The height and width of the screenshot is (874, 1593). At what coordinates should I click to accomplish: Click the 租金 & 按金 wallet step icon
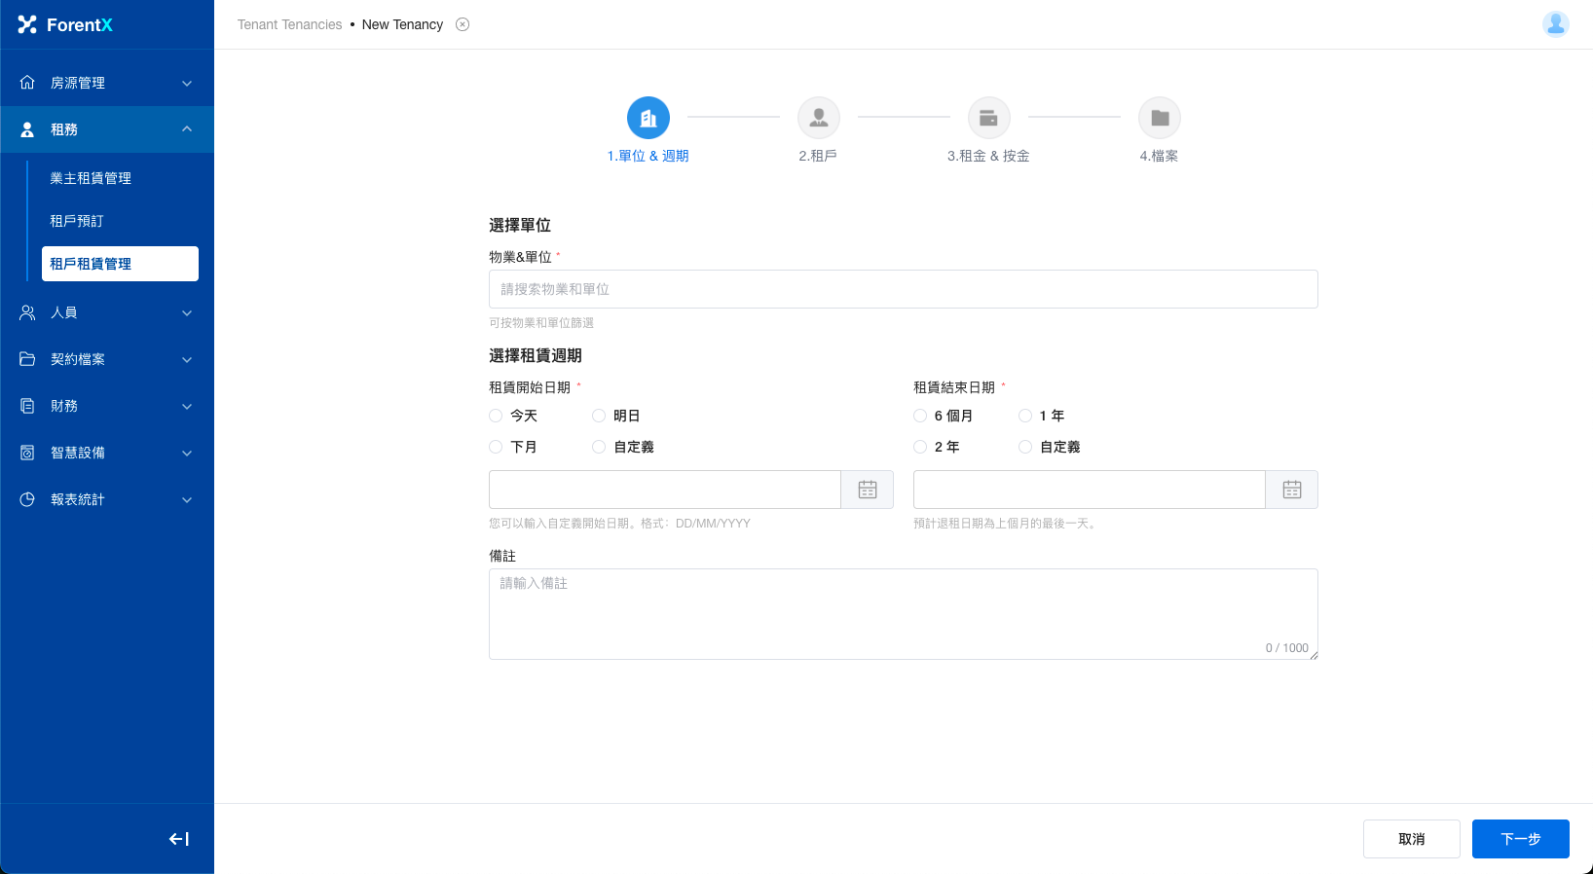(988, 118)
